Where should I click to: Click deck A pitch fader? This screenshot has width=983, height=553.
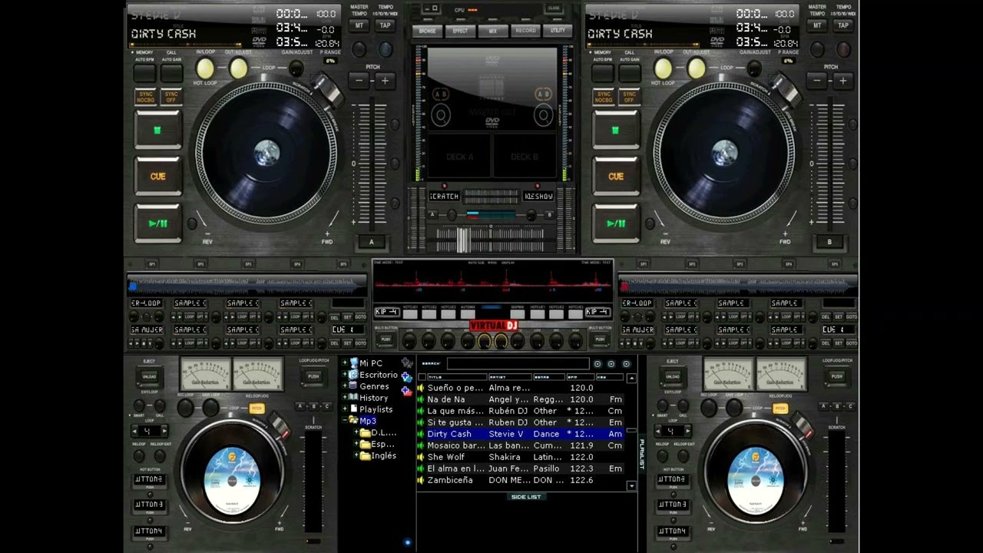pos(372,164)
